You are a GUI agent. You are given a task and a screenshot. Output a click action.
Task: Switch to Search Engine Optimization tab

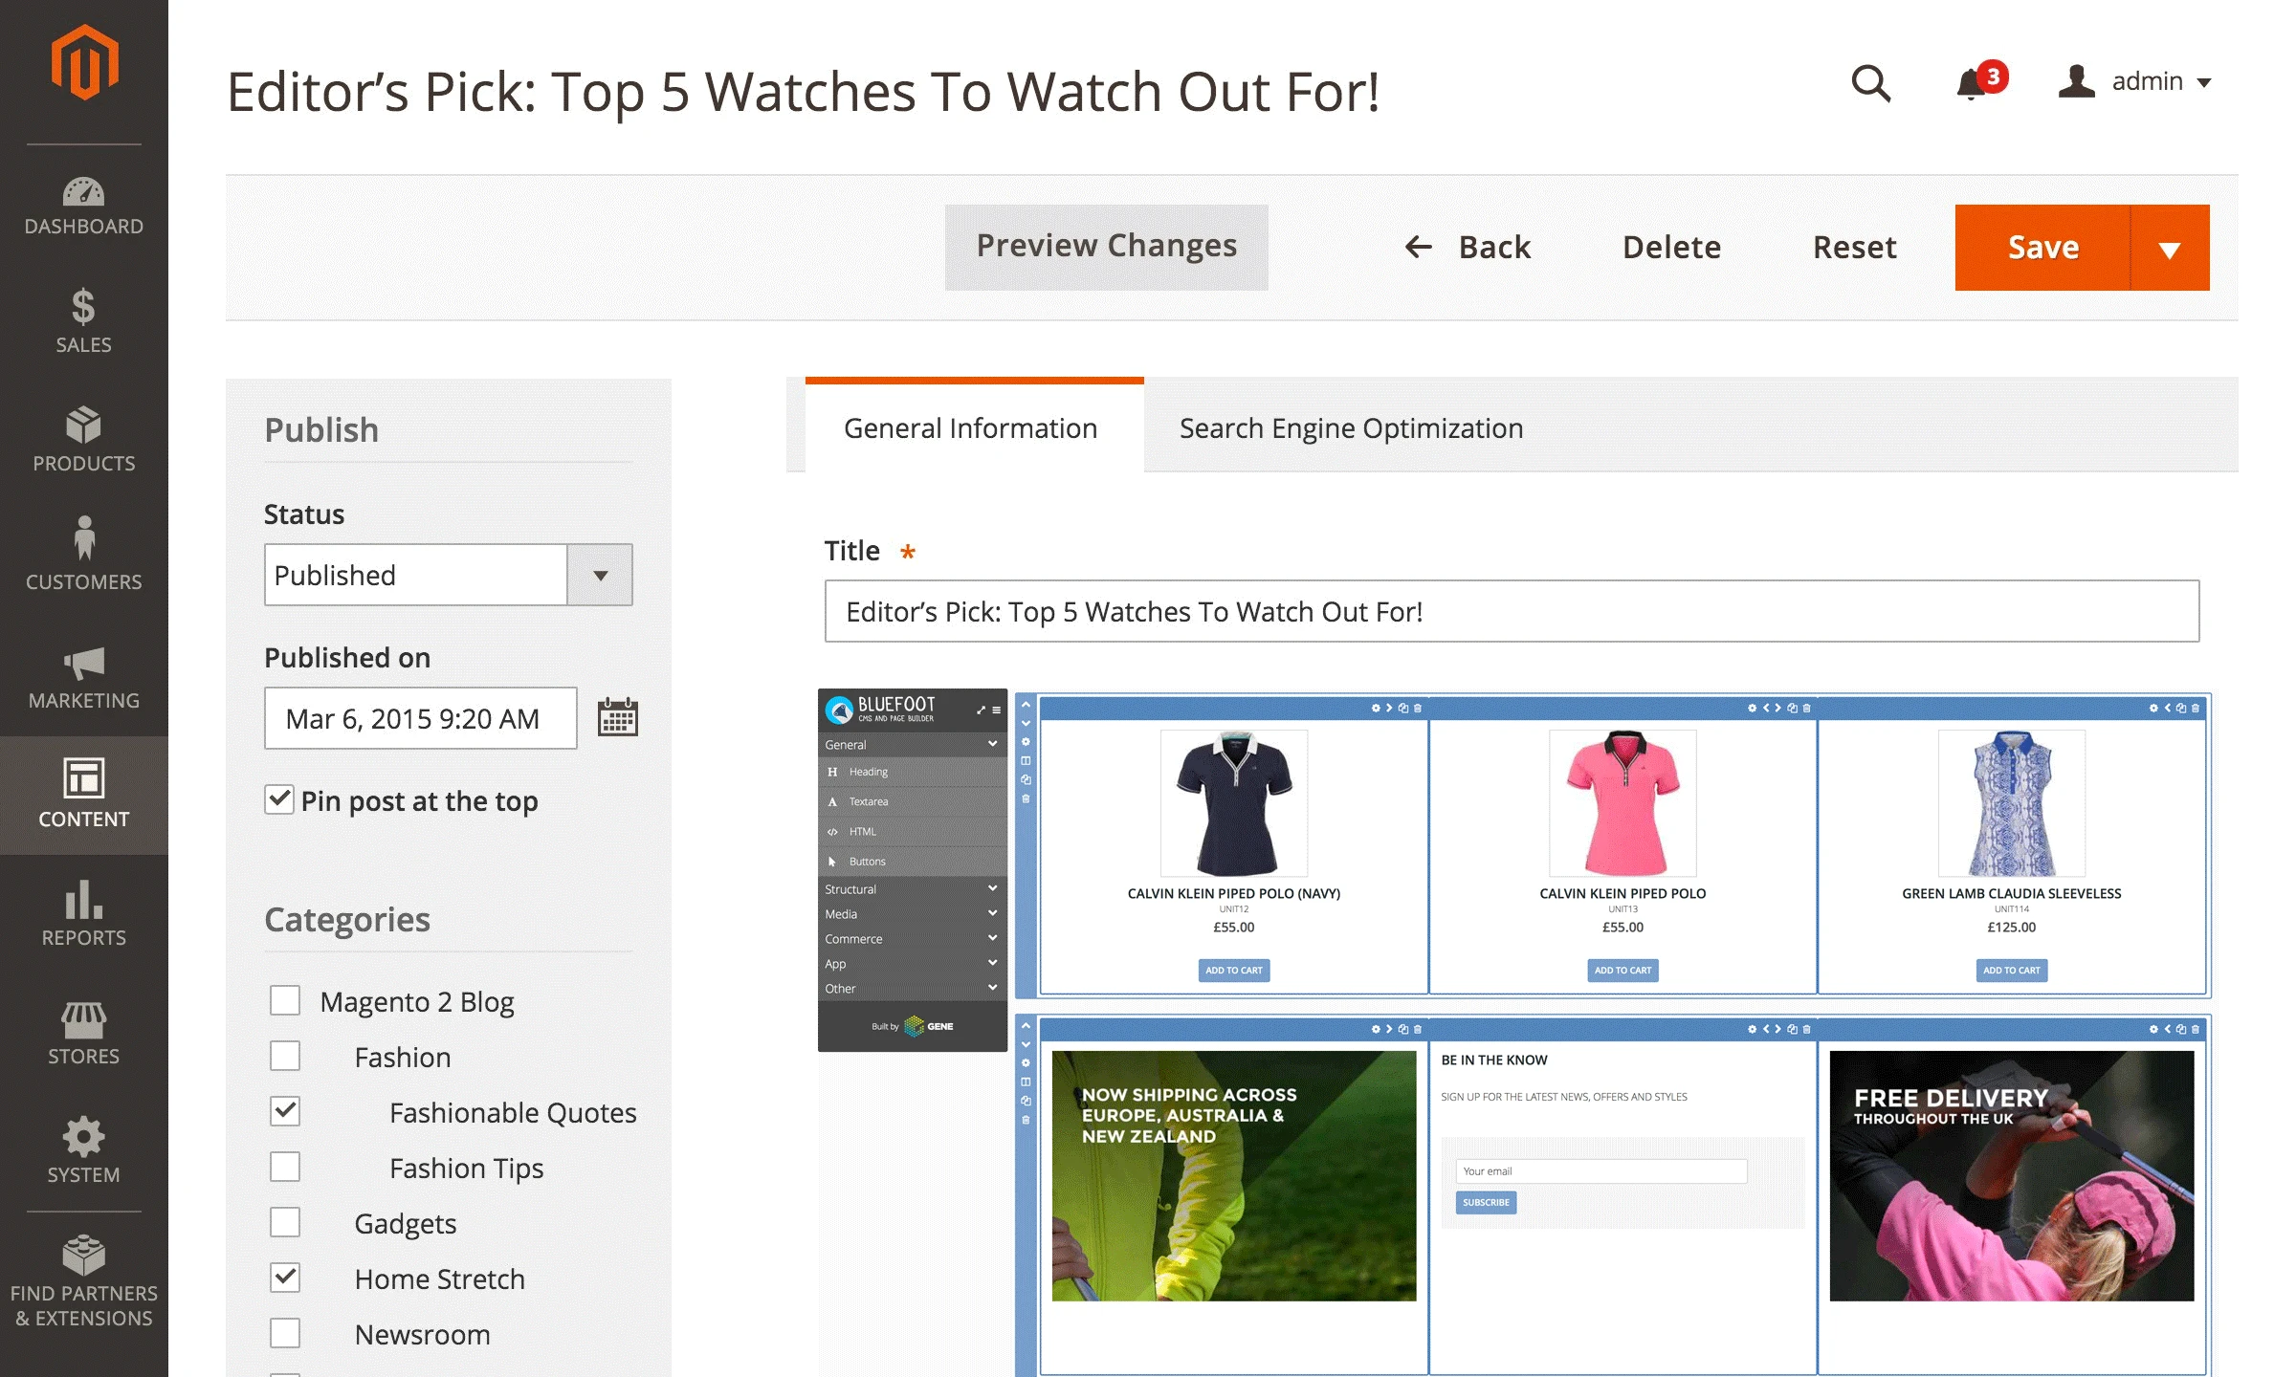(x=1351, y=428)
